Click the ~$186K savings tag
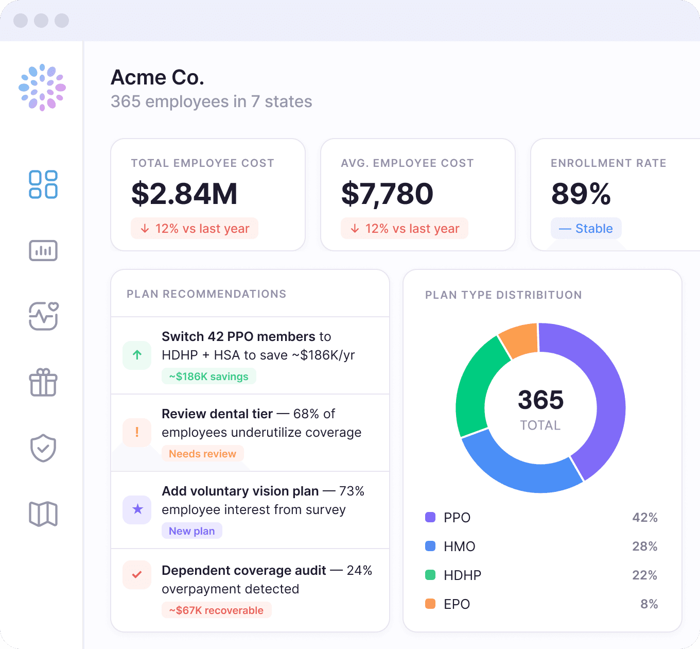The height and width of the screenshot is (649, 700). click(208, 377)
